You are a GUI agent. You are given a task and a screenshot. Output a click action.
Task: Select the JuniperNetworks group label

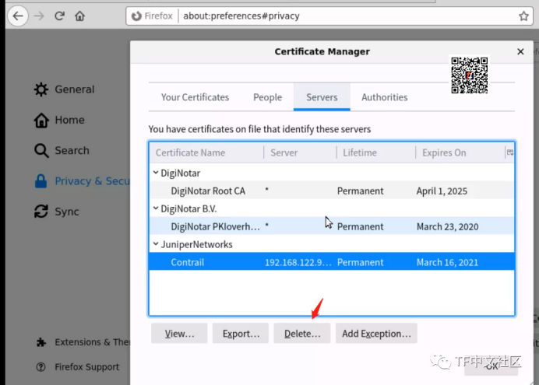[x=196, y=244]
